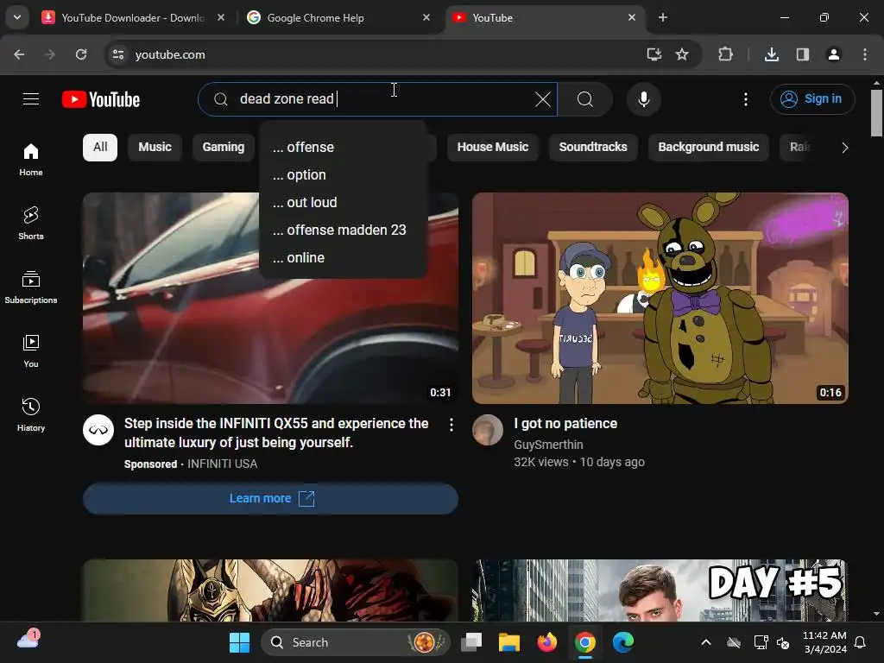Toggle the Chrome side panel
Screen dimensions: 884x663
point(803,54)
